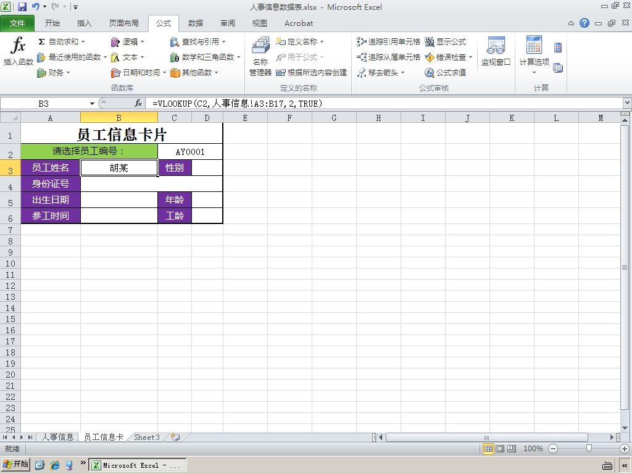This screenshot has height=474, width=632.
Task: Expand the Undo history dropdown arrow
Action: pyautogui.click(x=44, y=6)
